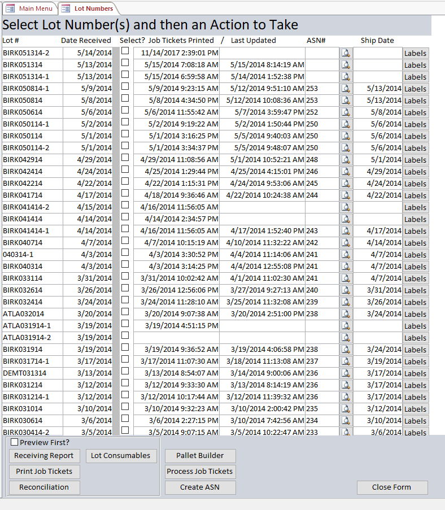Image resolution: width=445 pixels, height=510 pixels.
Task: Click the magnifier icon in BIRK042914 row
Action: [x=346, y=160]
